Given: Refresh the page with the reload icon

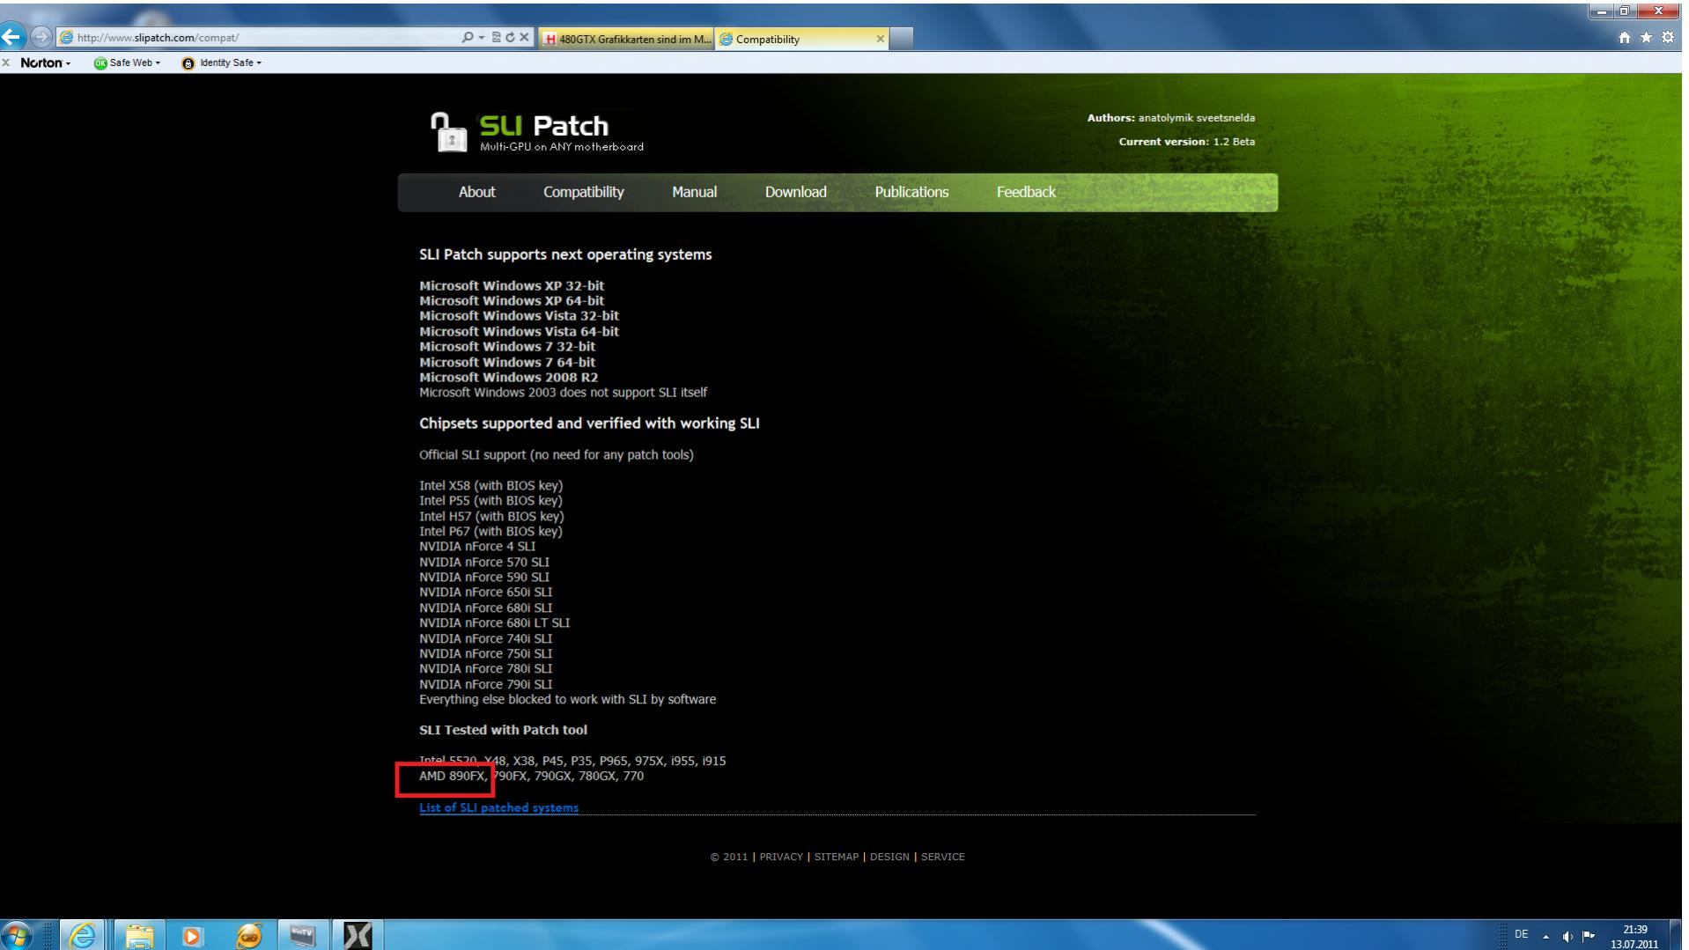Looking at the screenshot, I should coord(509,38).
